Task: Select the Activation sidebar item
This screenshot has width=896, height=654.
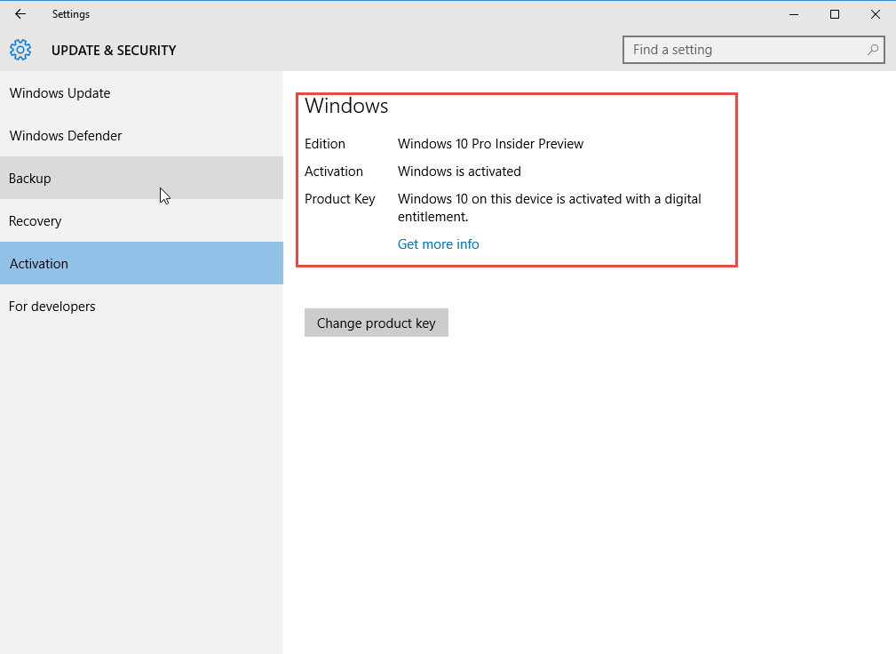Action: [142, 264]
